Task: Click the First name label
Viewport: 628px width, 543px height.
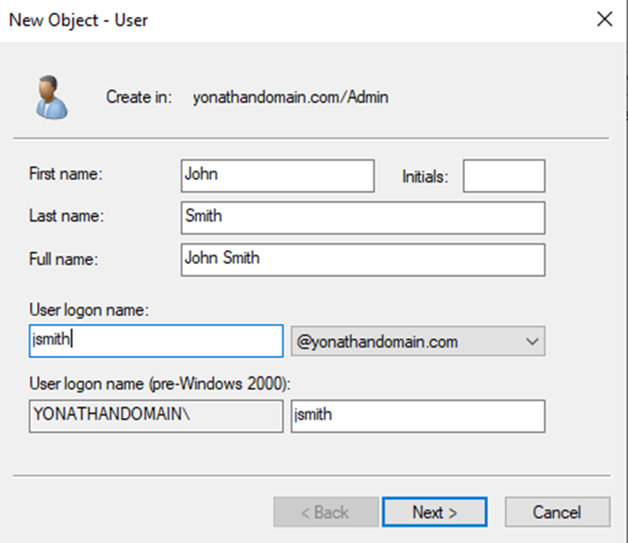Action: click(66, 174)
